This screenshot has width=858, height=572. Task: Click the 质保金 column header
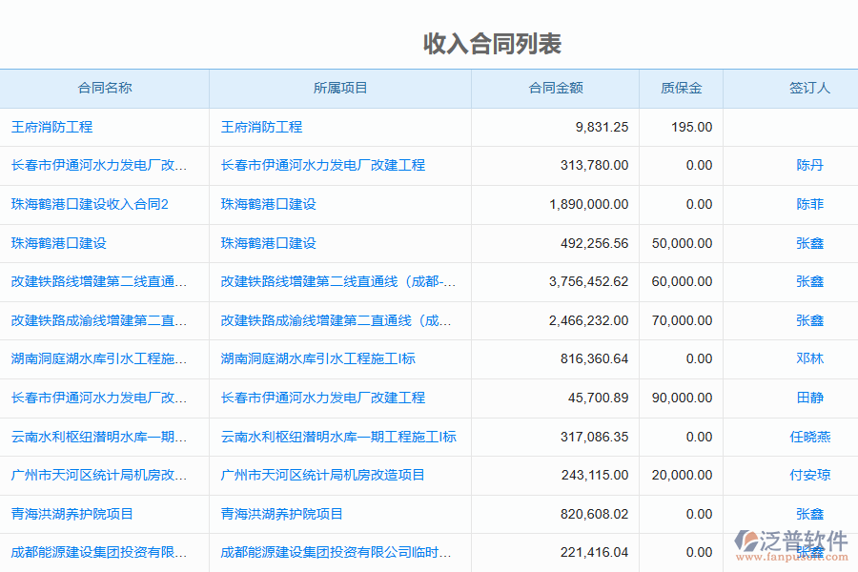tap(681, 89)
